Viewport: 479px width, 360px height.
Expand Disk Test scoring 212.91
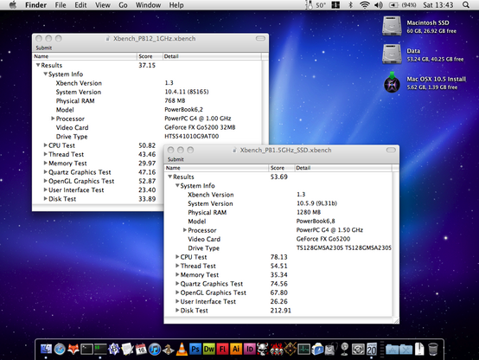177,310
